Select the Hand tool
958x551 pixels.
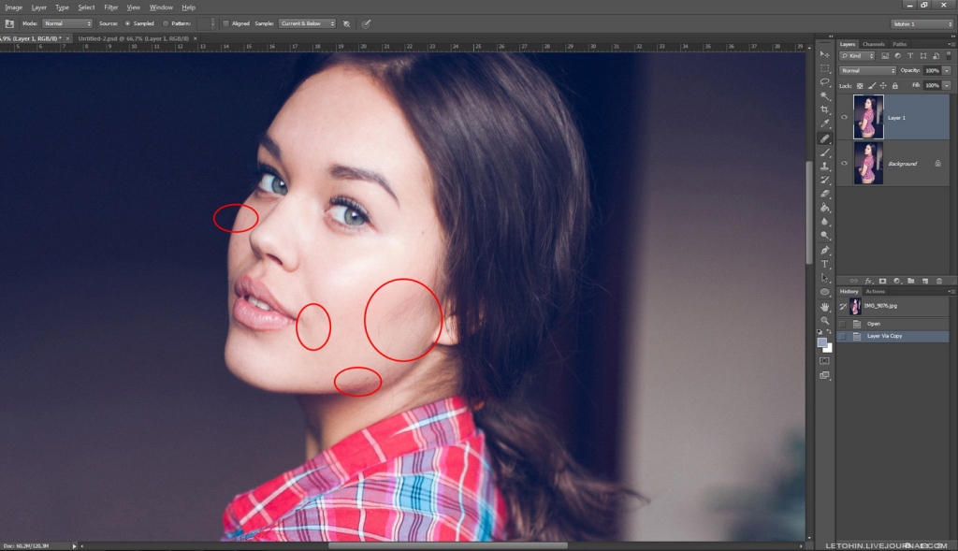pos(825,307)
